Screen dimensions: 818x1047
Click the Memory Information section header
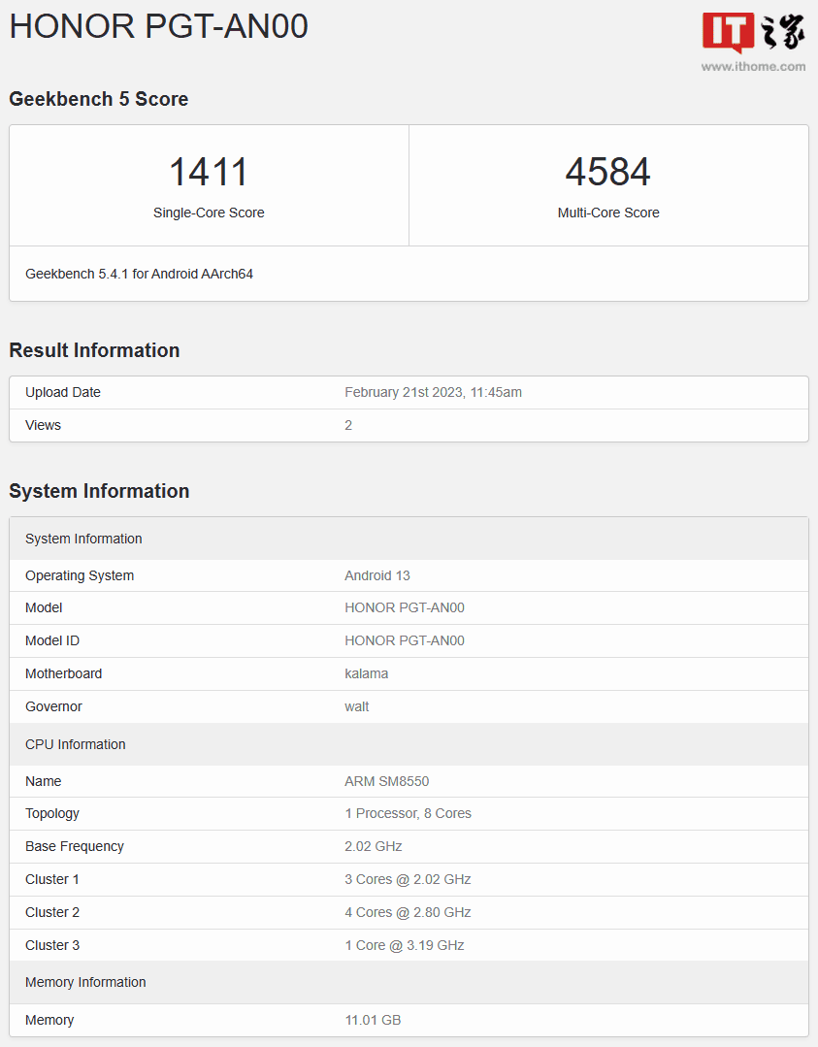coord(85,982)
